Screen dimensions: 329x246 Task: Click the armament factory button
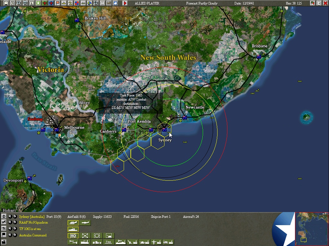(x=133, y=242)
